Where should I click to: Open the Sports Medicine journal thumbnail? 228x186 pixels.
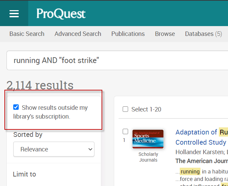click(x=148, y=139)
